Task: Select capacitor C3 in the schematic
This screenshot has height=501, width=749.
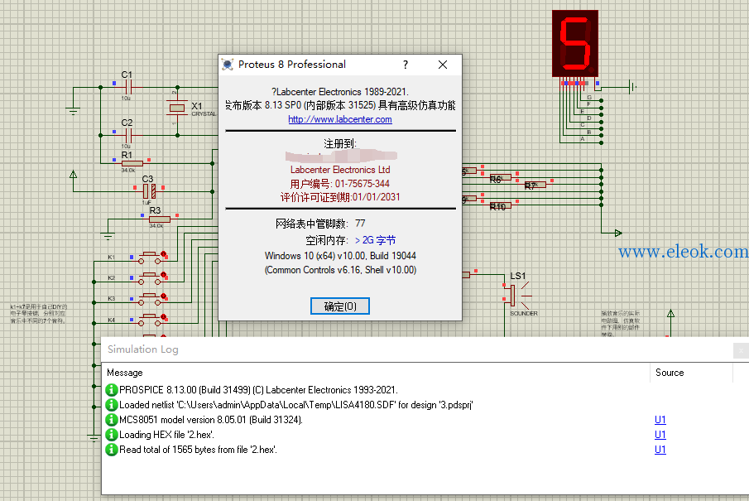Action: click(150, 191)
